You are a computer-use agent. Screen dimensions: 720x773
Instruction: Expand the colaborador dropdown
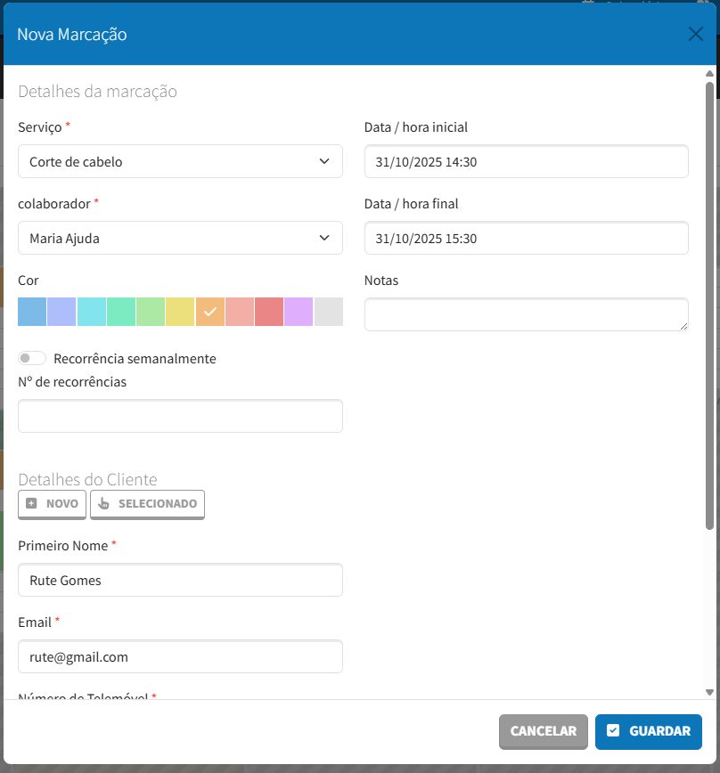[x=180, y=239]
